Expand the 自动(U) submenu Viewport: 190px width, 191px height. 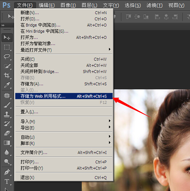(x=64, y=137)
